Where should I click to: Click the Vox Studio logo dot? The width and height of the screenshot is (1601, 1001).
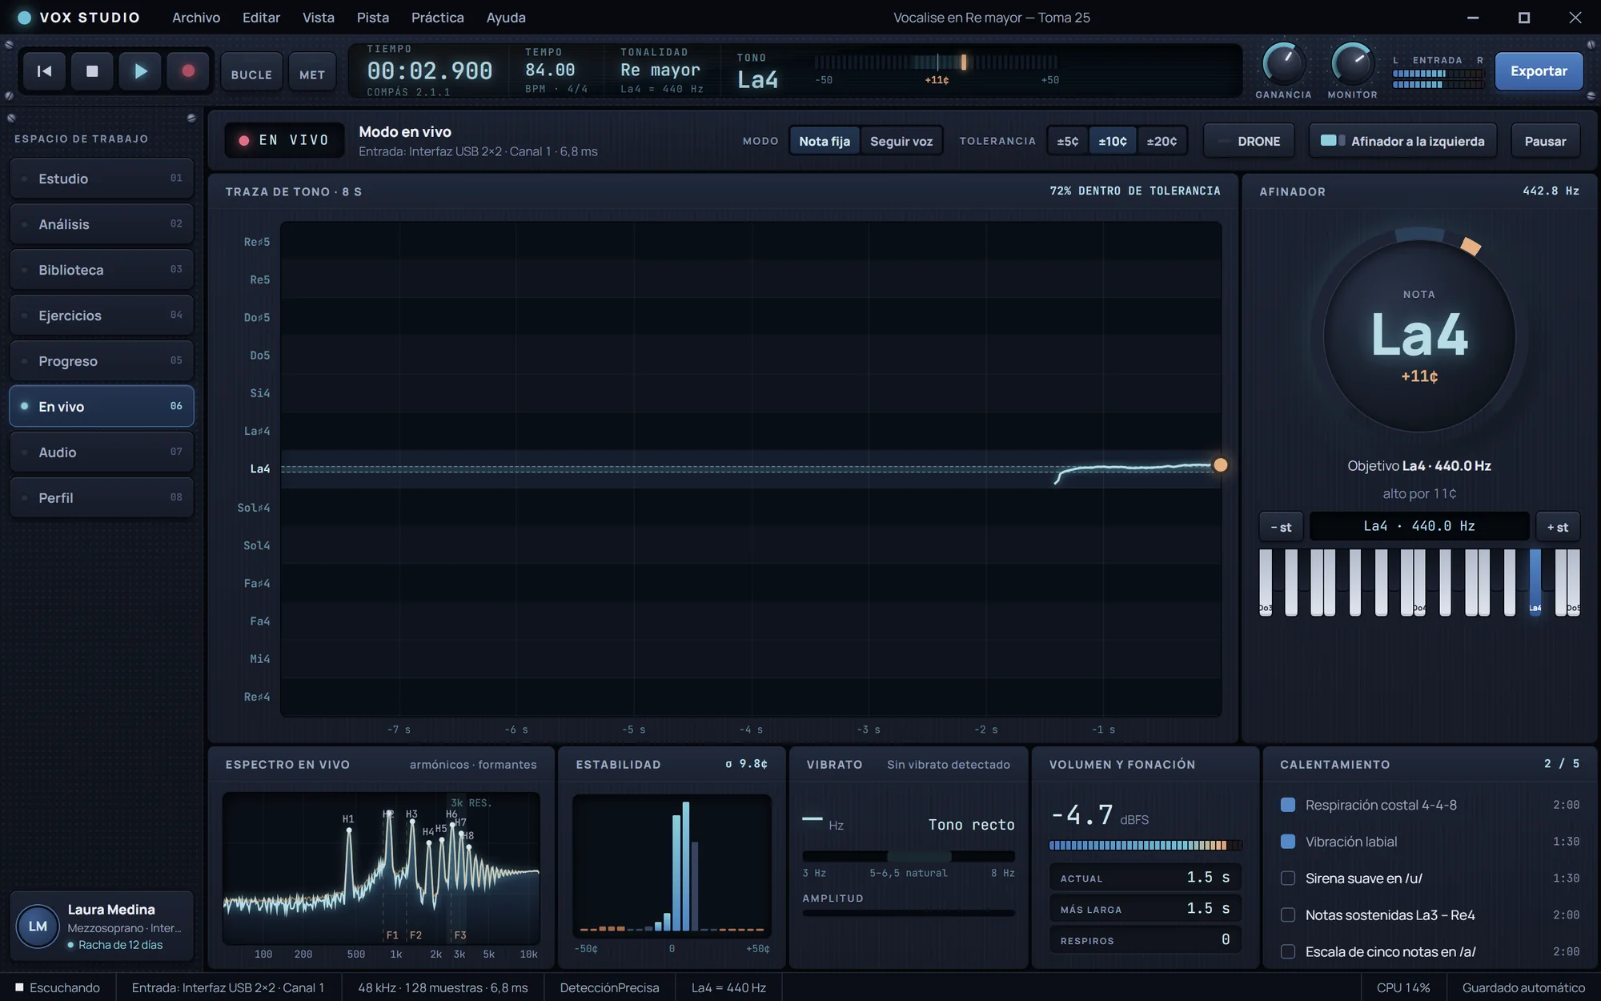coord(24,18)
